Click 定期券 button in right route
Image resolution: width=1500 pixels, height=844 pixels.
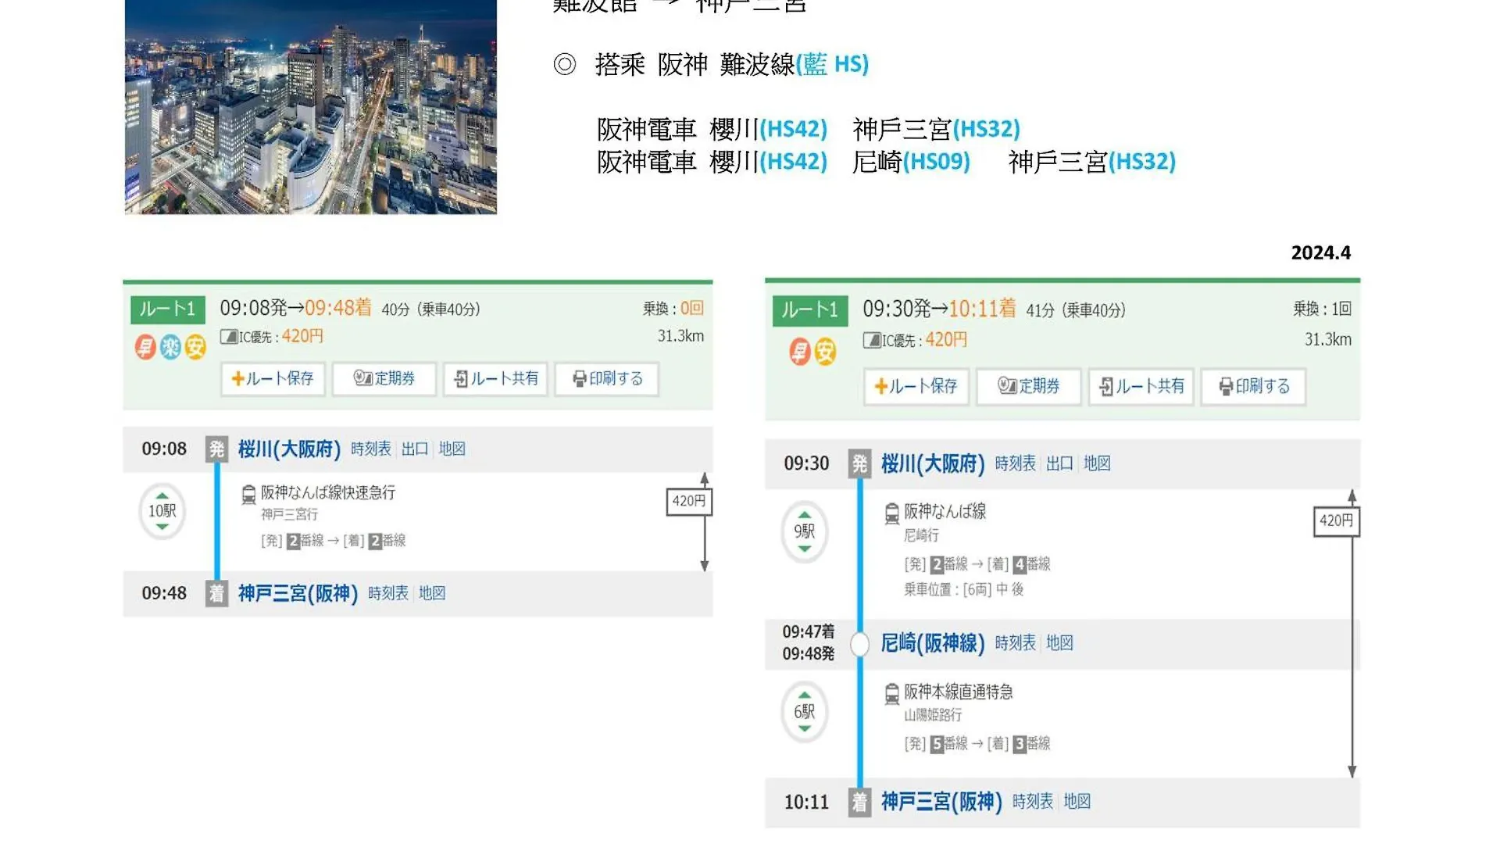pyautogui.click(x=1029, y=387)
